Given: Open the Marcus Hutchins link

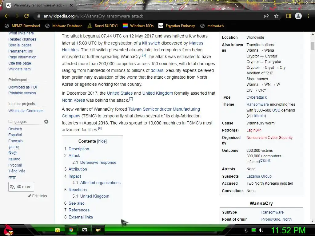Looking at the screenshot, I should click(196, 43).
